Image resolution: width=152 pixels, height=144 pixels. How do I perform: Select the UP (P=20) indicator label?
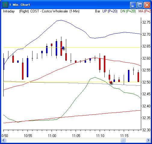pos(110,11)
